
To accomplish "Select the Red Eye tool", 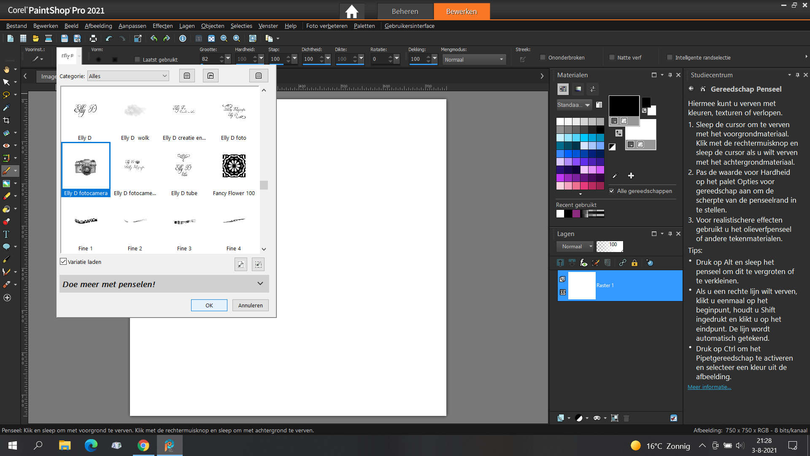I will coord(6,146).
